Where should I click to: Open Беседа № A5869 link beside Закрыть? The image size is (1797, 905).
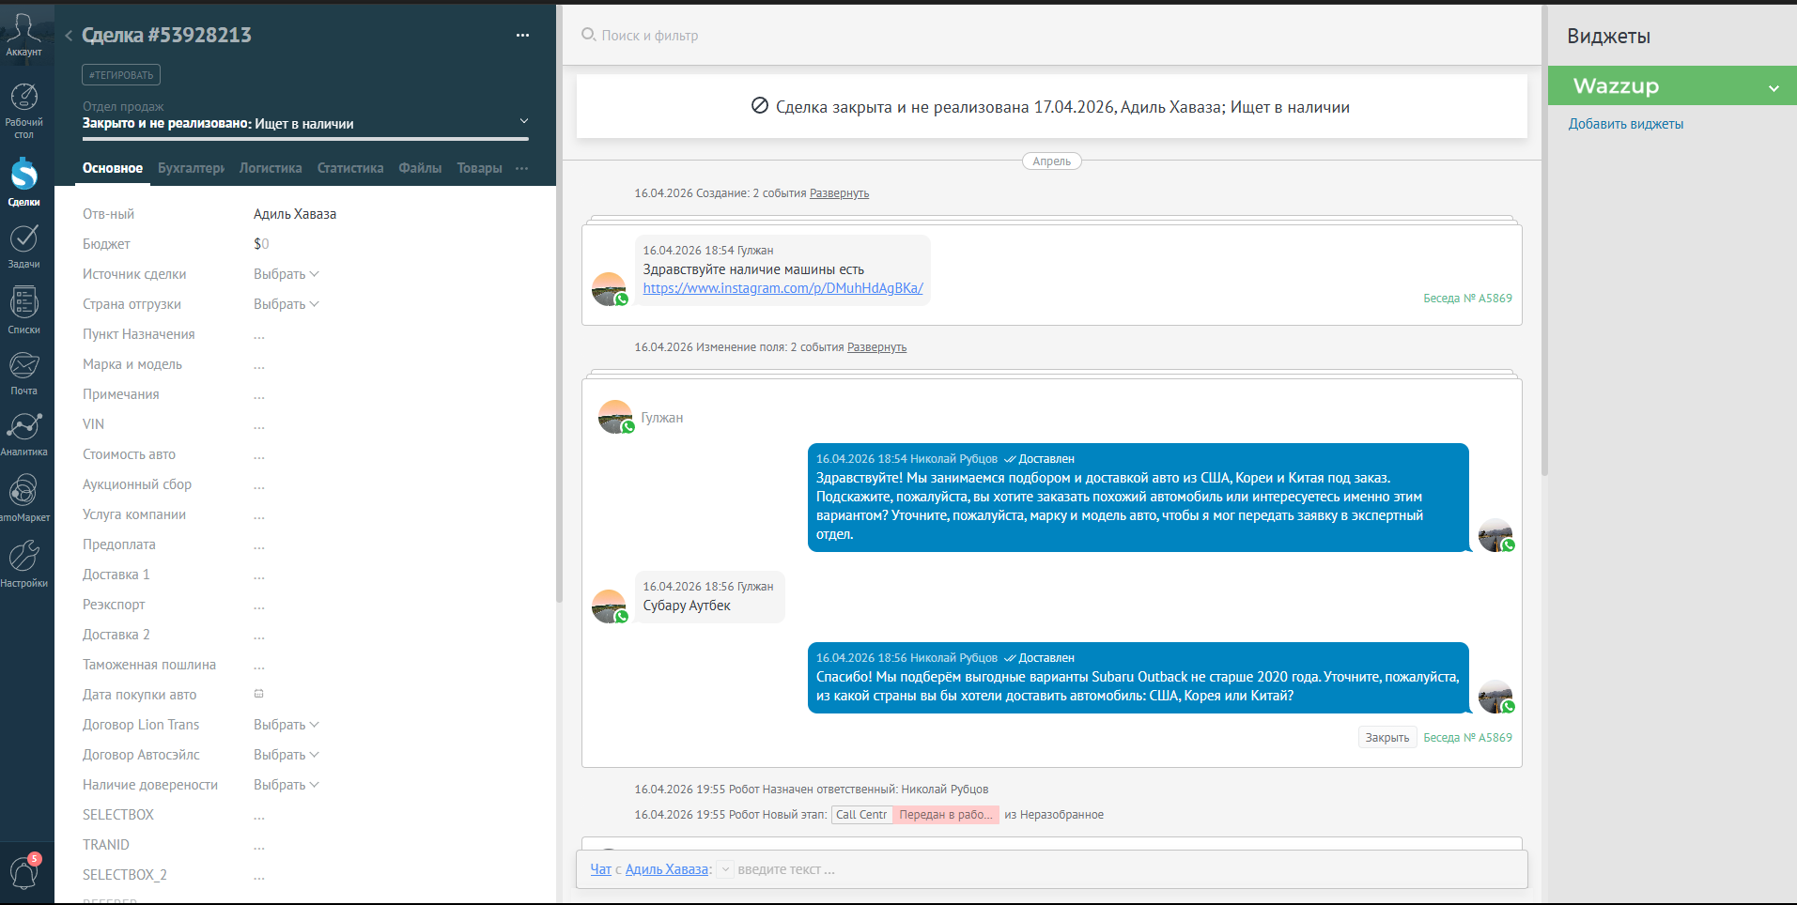coord(1467,738)
